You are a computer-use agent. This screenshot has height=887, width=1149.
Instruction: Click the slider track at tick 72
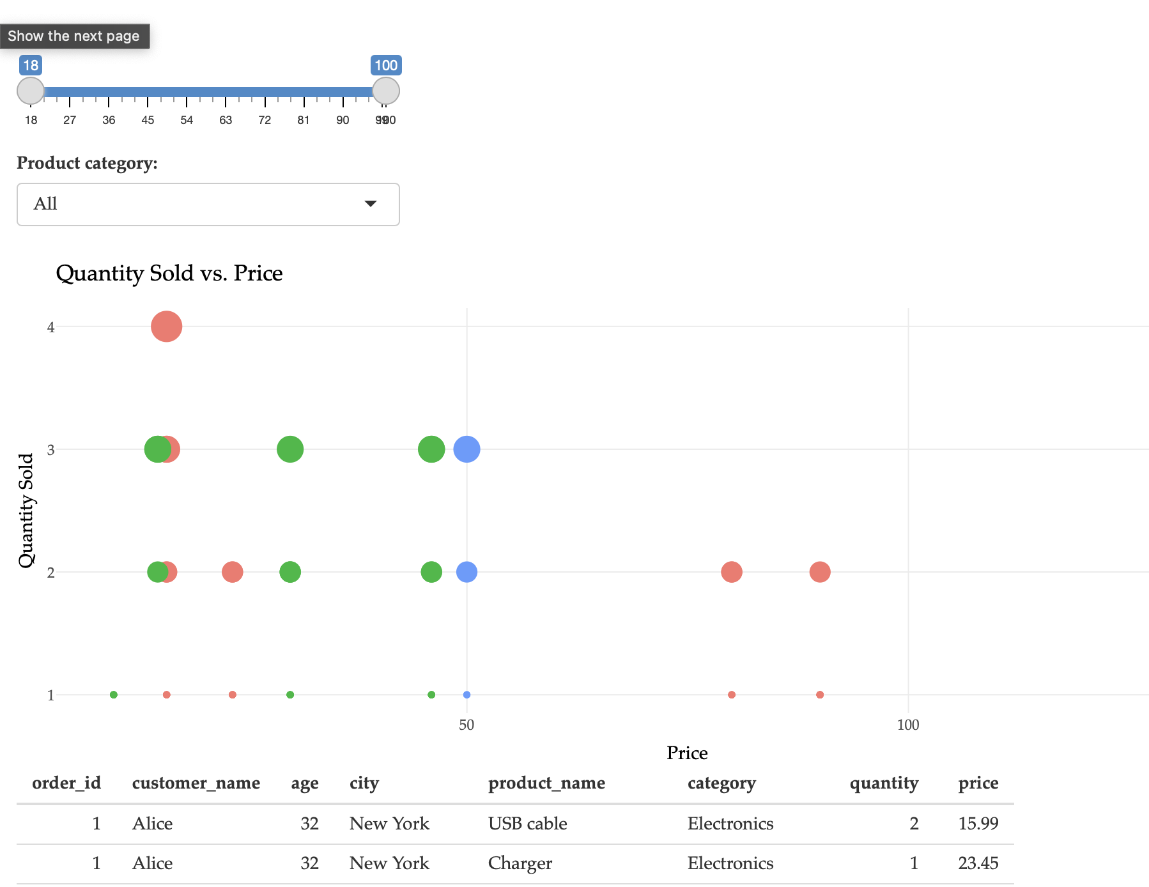(x=265, y=92)
